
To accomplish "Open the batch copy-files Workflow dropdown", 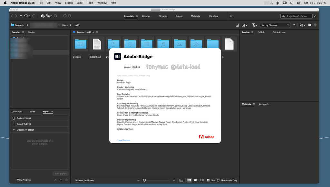I will point(49,16).
